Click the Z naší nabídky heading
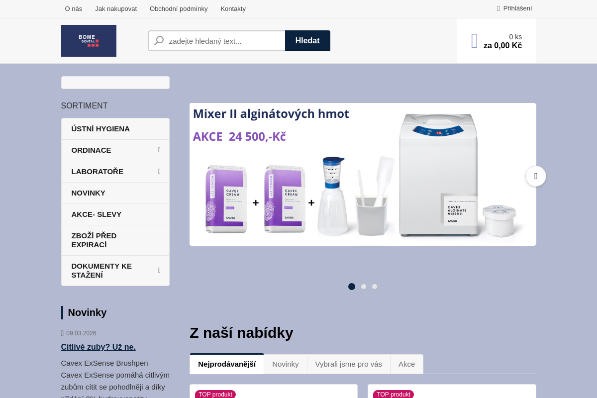 click(241, 332)
